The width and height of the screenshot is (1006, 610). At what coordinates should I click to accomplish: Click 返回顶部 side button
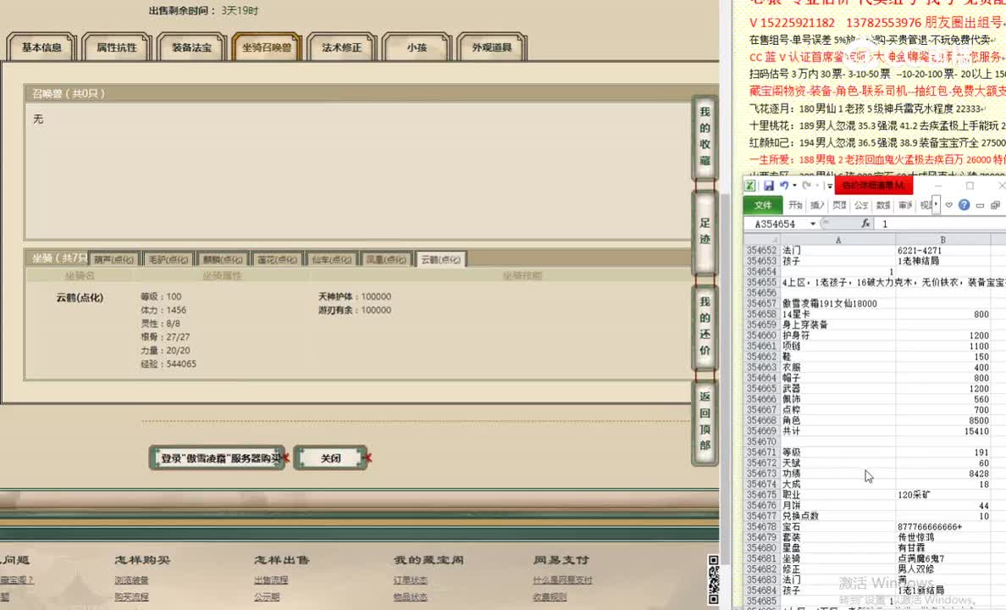point(705,421)
